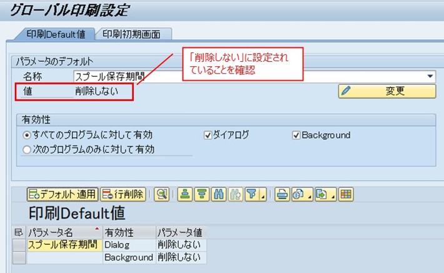Click 削除しない value in Background row
This screenshot has width=444, height=273.
pyautogui.click(x=181, y=258)
